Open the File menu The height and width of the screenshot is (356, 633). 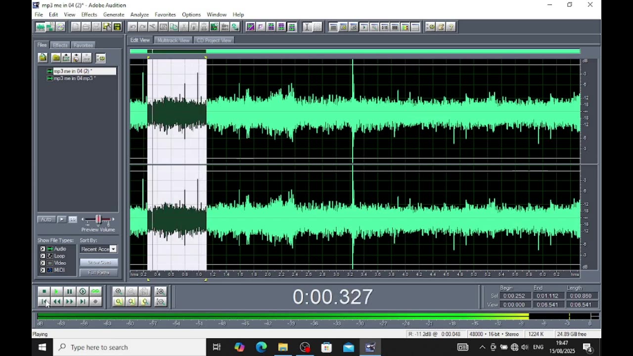pyautogui.click(x=39, y=15)
